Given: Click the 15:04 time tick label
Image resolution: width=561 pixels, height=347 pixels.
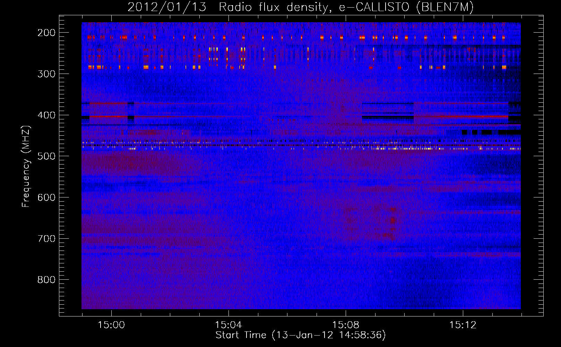Looking at the screenshot, I should point(228,325).
